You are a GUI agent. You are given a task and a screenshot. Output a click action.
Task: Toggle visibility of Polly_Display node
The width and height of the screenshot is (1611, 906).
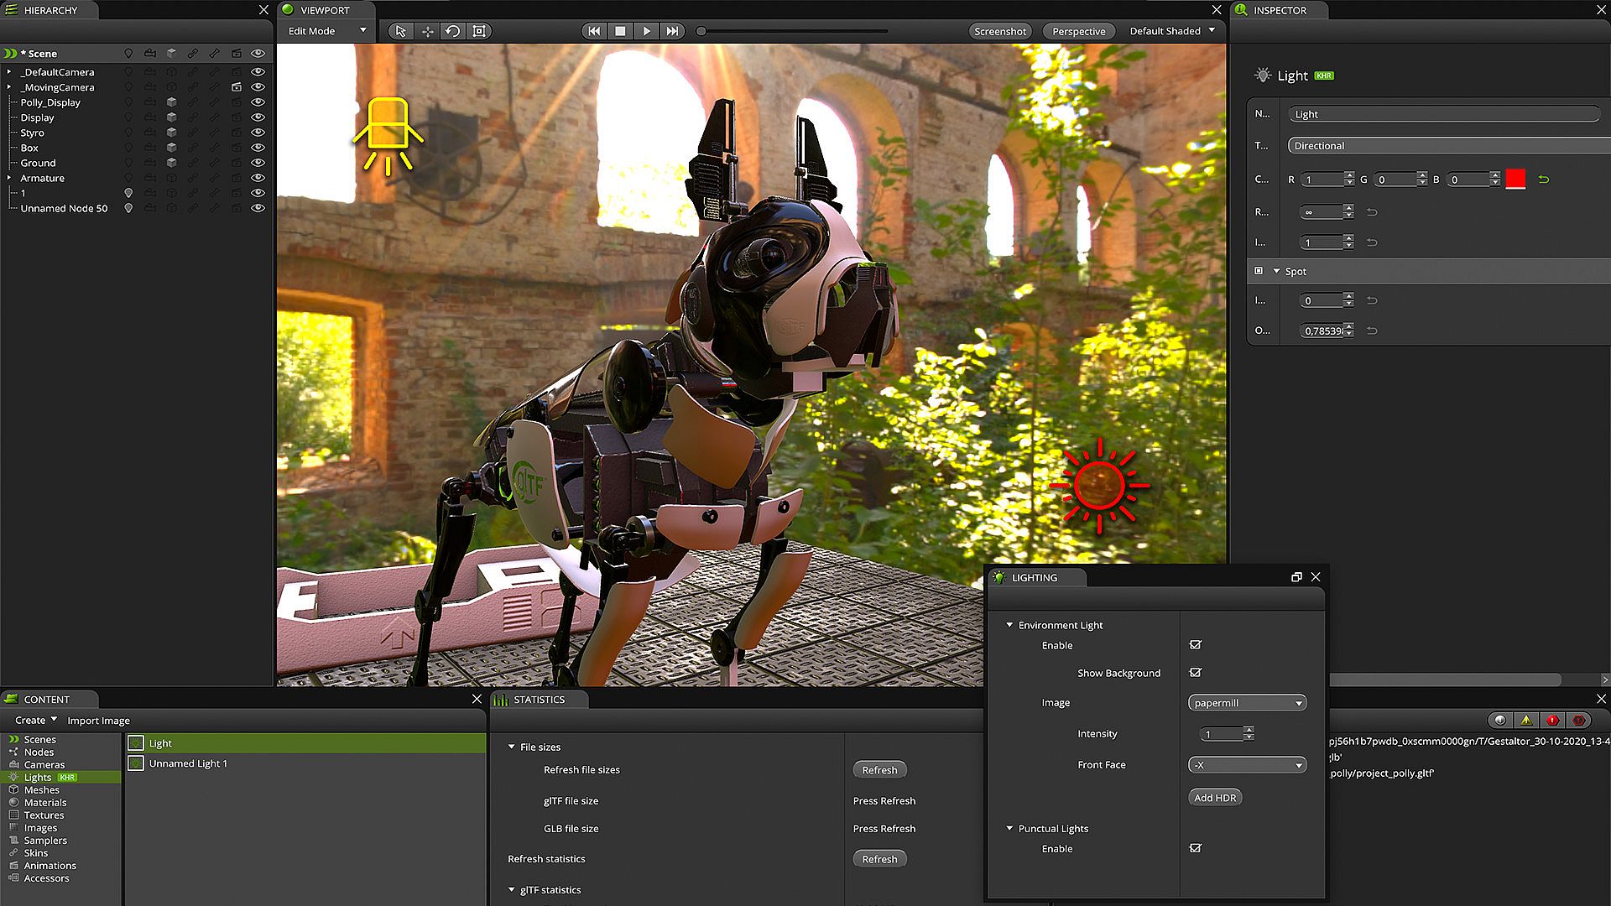click(x=258, y=102)
